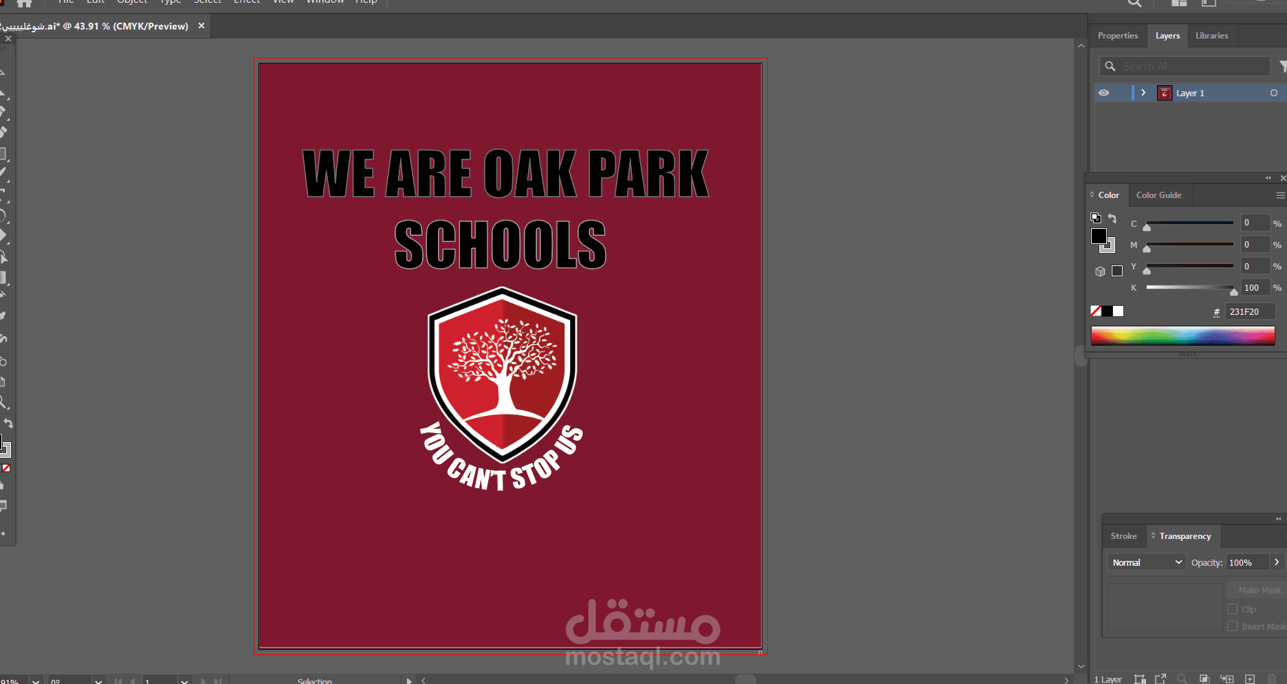The image size is (1287, 684).
Task: Open the Color Guide tab
Action: coord(1158,195)
